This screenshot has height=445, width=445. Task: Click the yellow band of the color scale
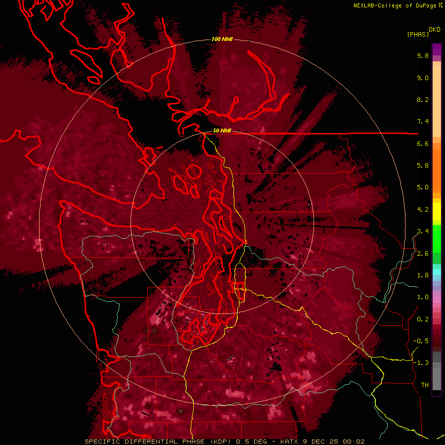437,212
